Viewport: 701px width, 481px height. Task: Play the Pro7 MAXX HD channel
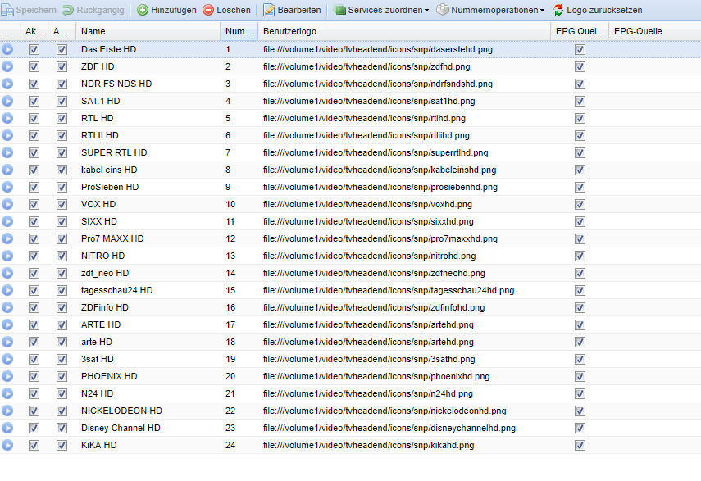7,238
